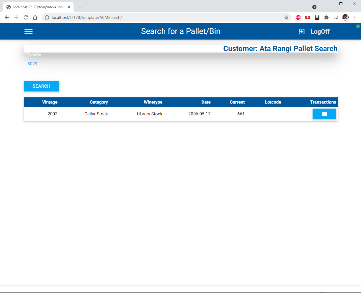This screenshot has height=293, width=361.
Task: Go back in browser history
Action: (x=7, y=17)
